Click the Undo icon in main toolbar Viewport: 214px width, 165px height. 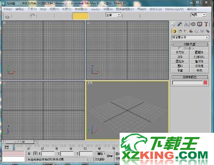tap(7, 16)
